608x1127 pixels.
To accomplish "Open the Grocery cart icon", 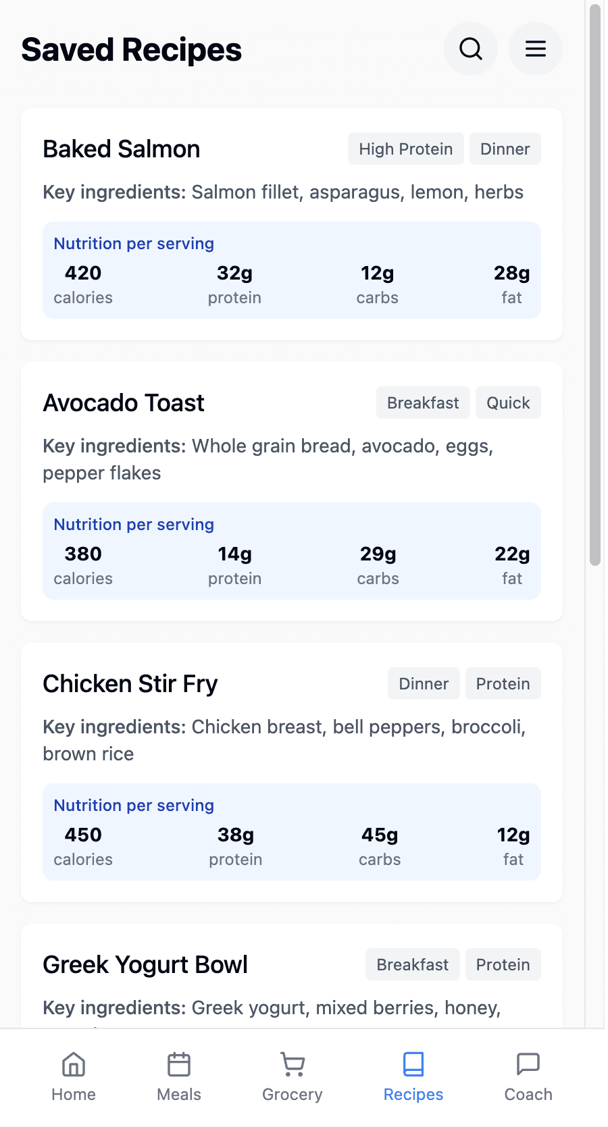I will 292,1065.
